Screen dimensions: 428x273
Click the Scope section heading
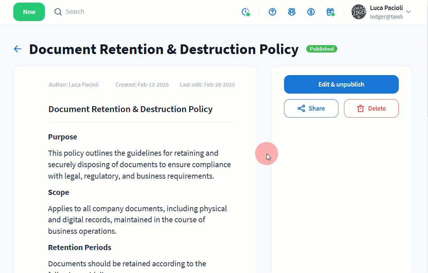58,192
